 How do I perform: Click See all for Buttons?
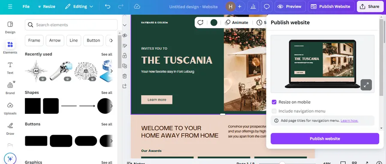107,124
